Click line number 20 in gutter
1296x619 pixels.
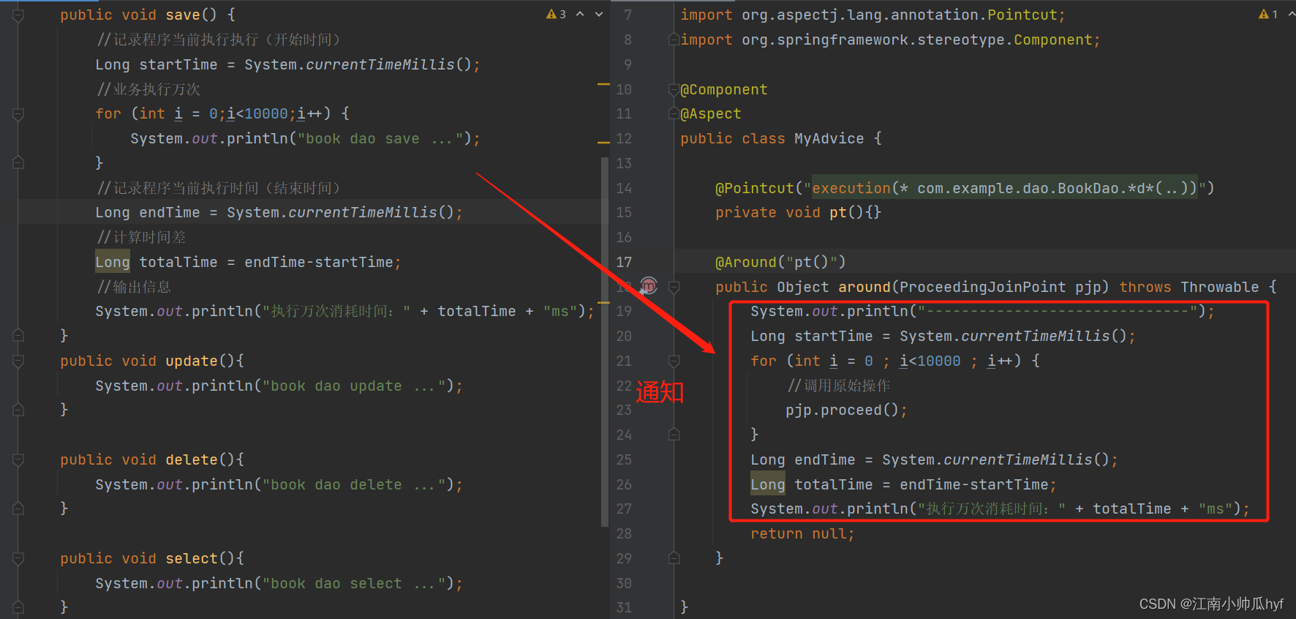(624, 336)
